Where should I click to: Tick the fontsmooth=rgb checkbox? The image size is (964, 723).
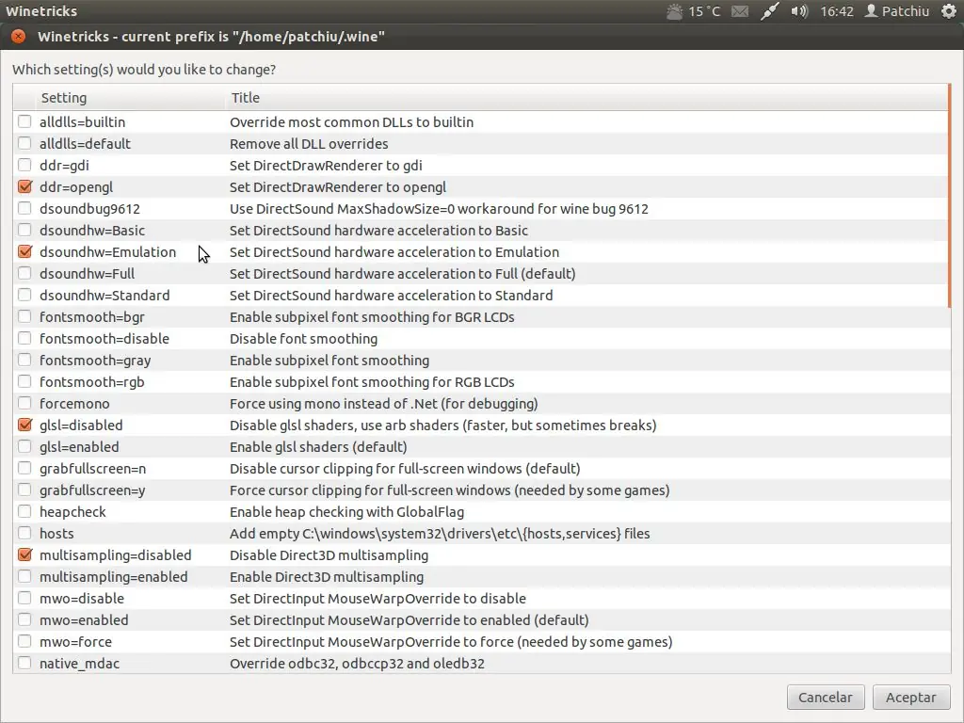[x=24, y=382]
